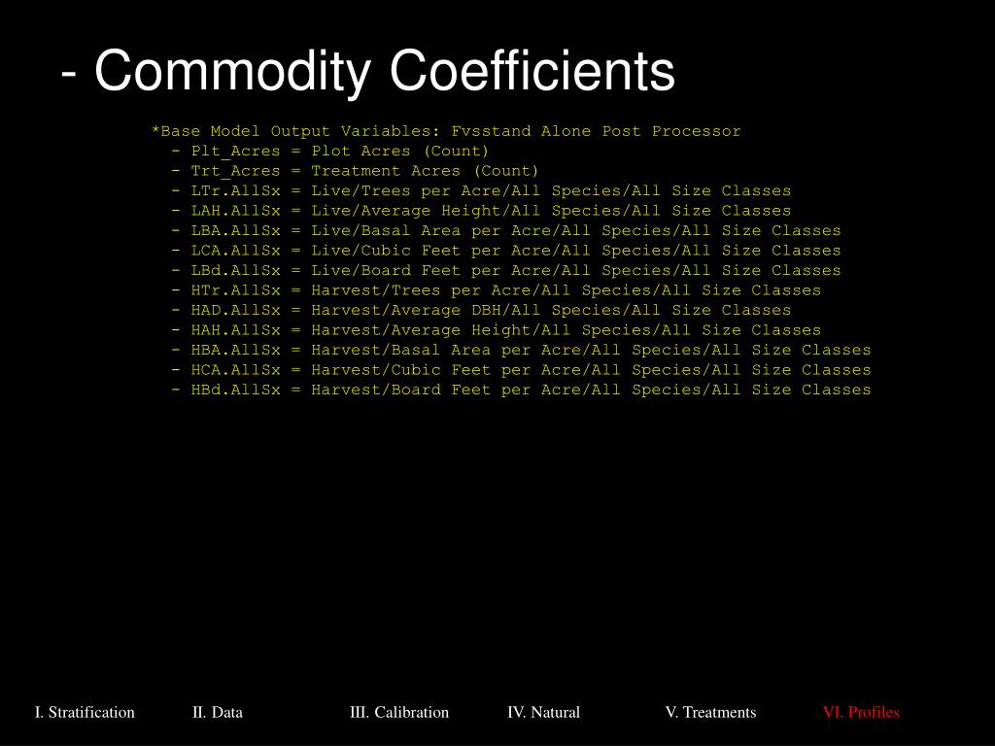
Task: Click the LBA.AllSx Live/Basal Area line
Action: (x=505, y=231)
